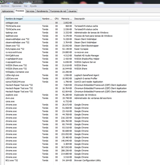Image resolution: width=160 pixels, height=165 pixels.
Task: Select the taskmgr.exe process
Action: [67, 33]
